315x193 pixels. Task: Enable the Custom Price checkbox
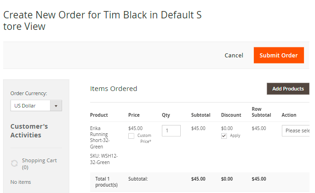pos(131,136)
